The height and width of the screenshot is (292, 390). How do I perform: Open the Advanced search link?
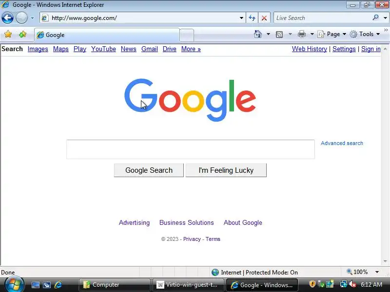(342, 143)
